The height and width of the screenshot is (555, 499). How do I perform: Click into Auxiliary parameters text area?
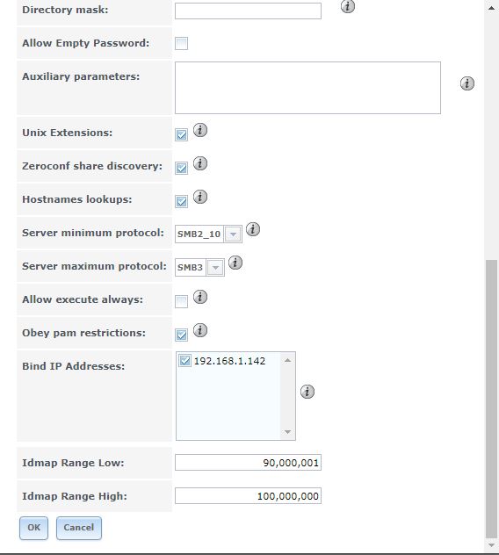(x=307, y=88)
